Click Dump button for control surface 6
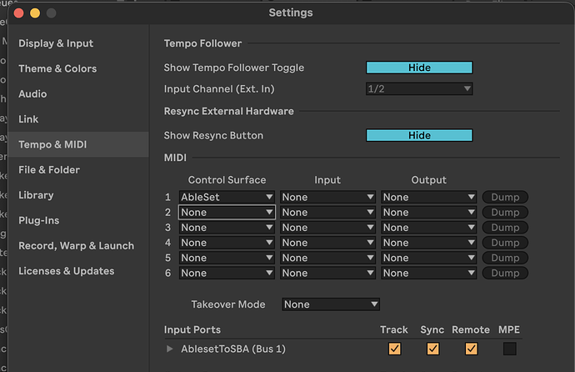 coord(505,273)
